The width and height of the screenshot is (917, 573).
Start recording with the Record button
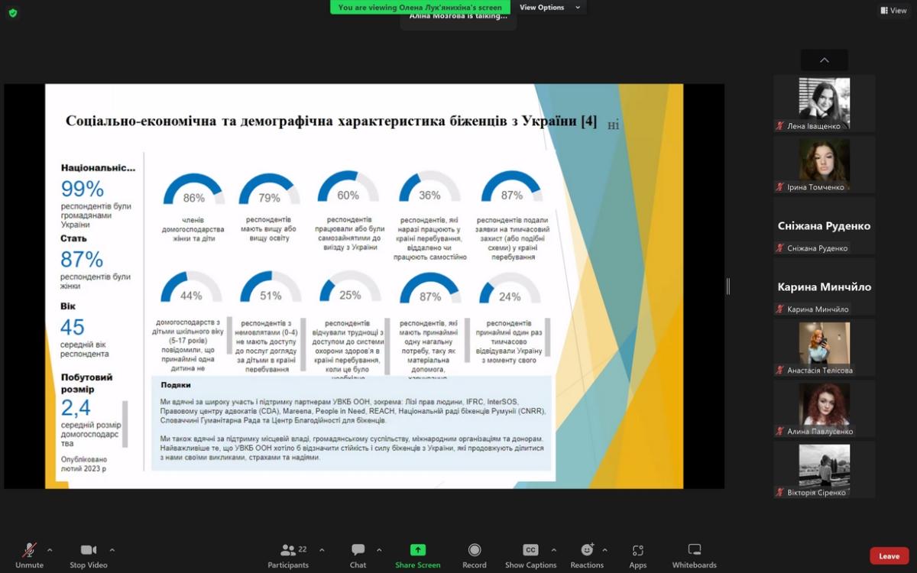coord(474,555)
